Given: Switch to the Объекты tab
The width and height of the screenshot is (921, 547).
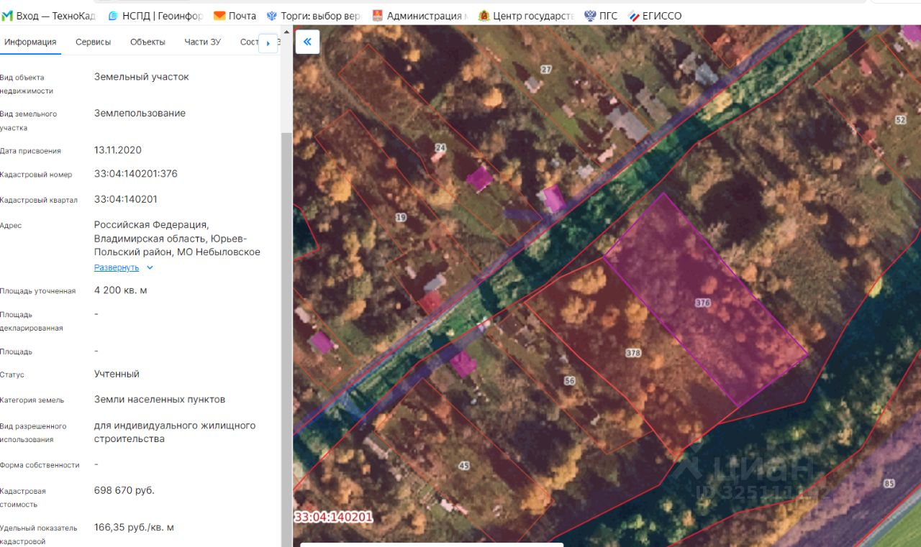Looking at the screenshot, I should pyautogui.click(x=148, y=42).
